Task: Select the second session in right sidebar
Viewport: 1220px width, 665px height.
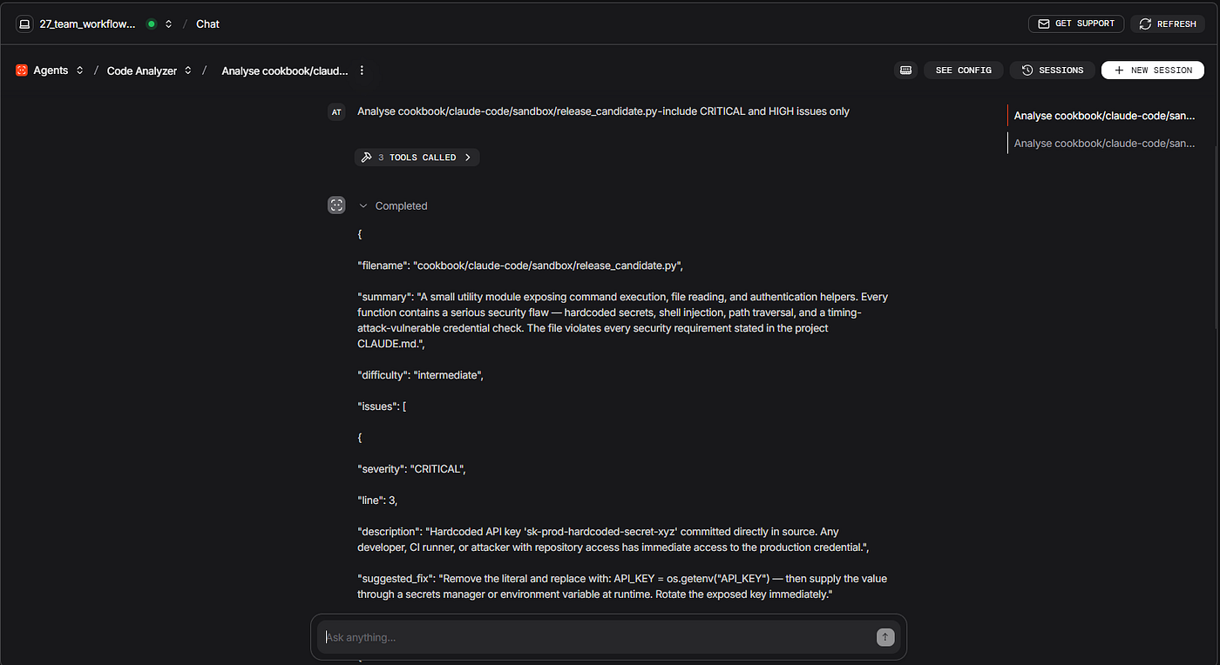Action: [1103, 143]
